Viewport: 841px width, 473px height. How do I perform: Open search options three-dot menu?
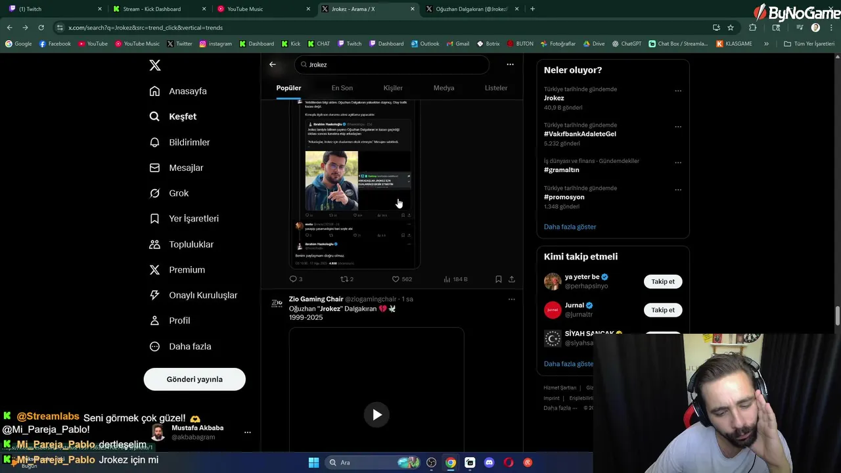pyautogui.click(x=510, y=64)
